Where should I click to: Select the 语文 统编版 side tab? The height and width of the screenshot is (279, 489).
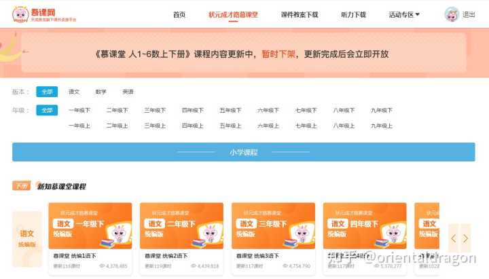pos(26,239)
